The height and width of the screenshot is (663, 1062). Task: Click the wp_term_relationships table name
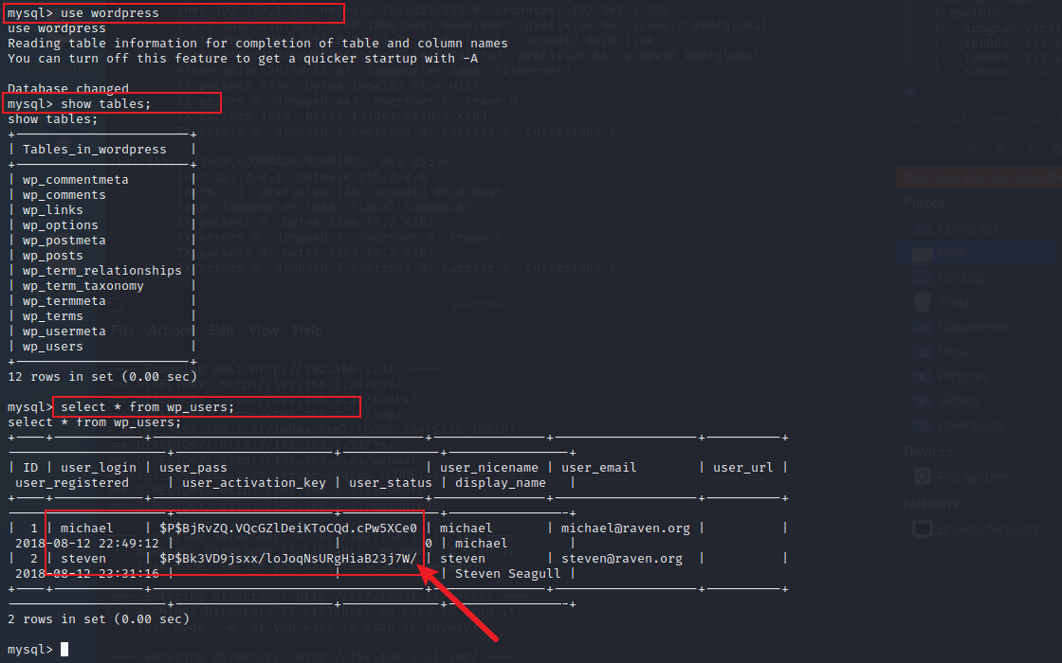pyautogui.click(x=102, y=271)
